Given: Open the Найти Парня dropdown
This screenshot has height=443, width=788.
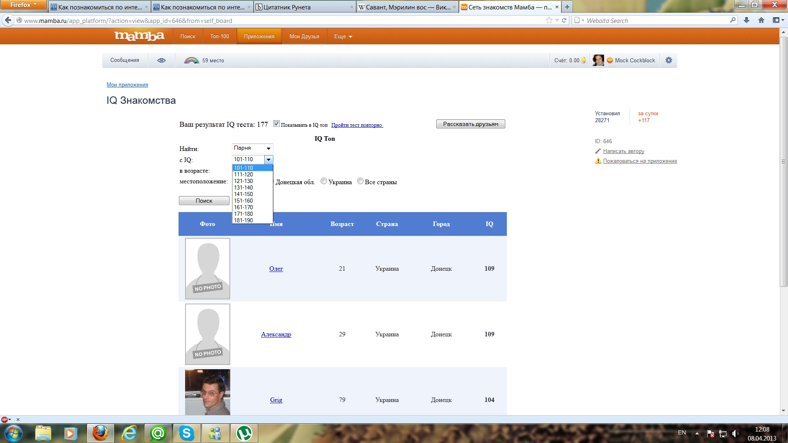Looking at the screenshot, I should pos(252,148).
